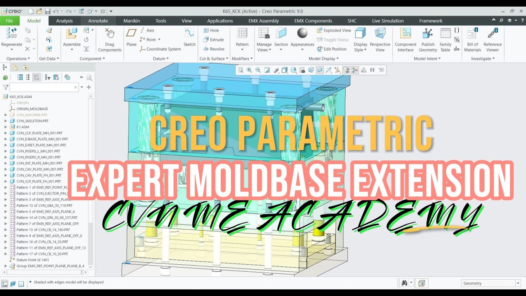Open the EMX Assembly tab
The height and width of the screenshot is (296, 526).
click(x=263, y=21)
